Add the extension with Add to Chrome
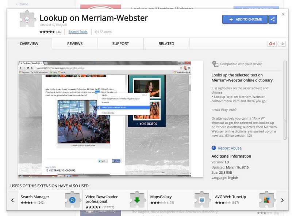The height and width of the screenshot is (216, 292). click(x=245, y=19)
